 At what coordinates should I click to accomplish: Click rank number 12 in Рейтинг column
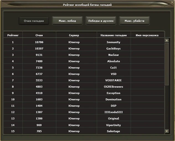click(x=13, y=112)
